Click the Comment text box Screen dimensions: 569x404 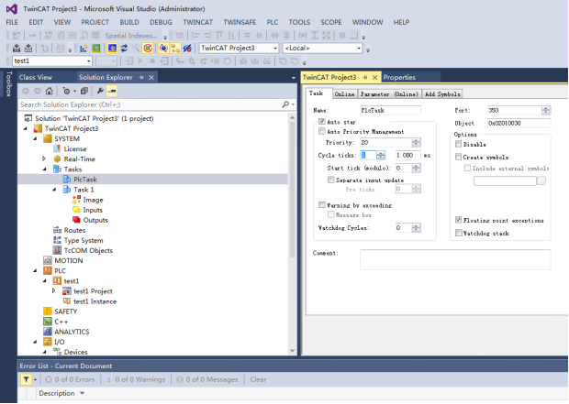click(x=455, y=259)
